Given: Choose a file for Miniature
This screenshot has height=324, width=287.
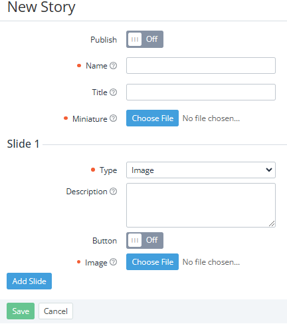Looking at the screenshot, I should [x=152, y=118].
